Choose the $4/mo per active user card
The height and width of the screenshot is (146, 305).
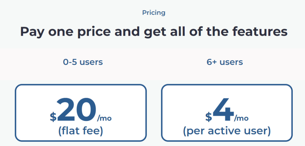(227, 113)
